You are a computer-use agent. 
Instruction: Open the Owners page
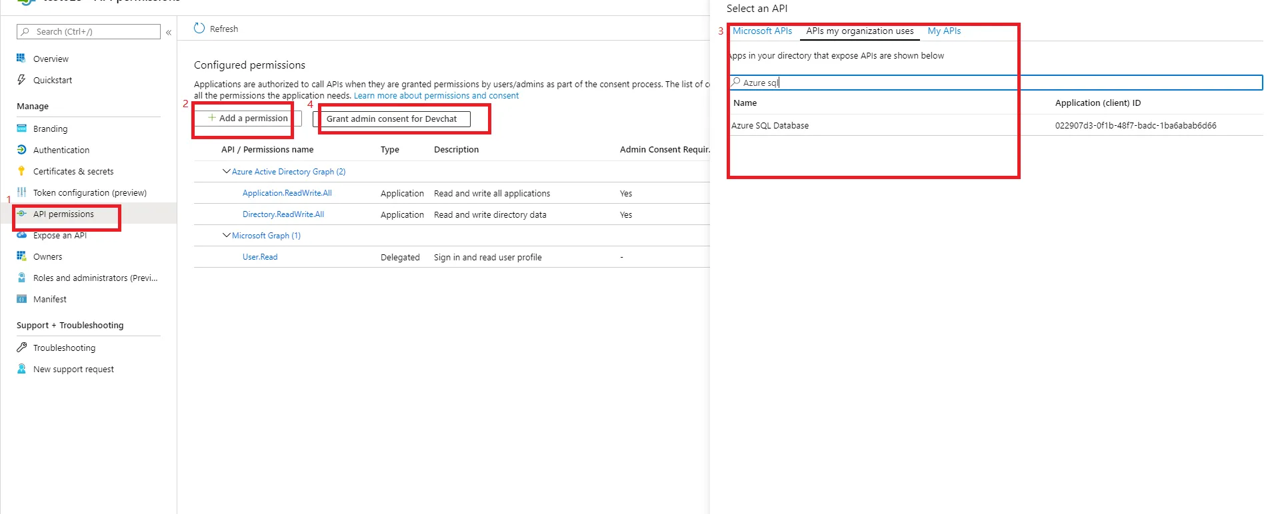[47, 256]
